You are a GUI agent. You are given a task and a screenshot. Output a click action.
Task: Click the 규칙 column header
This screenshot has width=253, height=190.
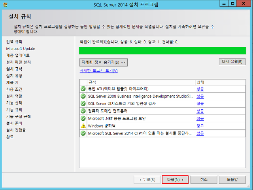pyautogui.click(x=141, y=82)
